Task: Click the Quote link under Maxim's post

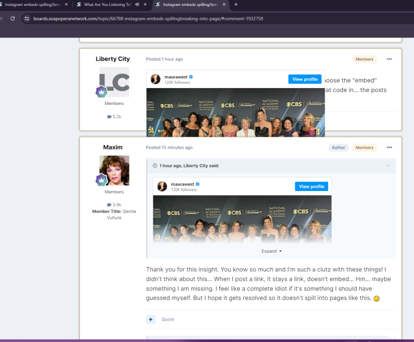Action: pyautogui.click(x=168, y=319)
